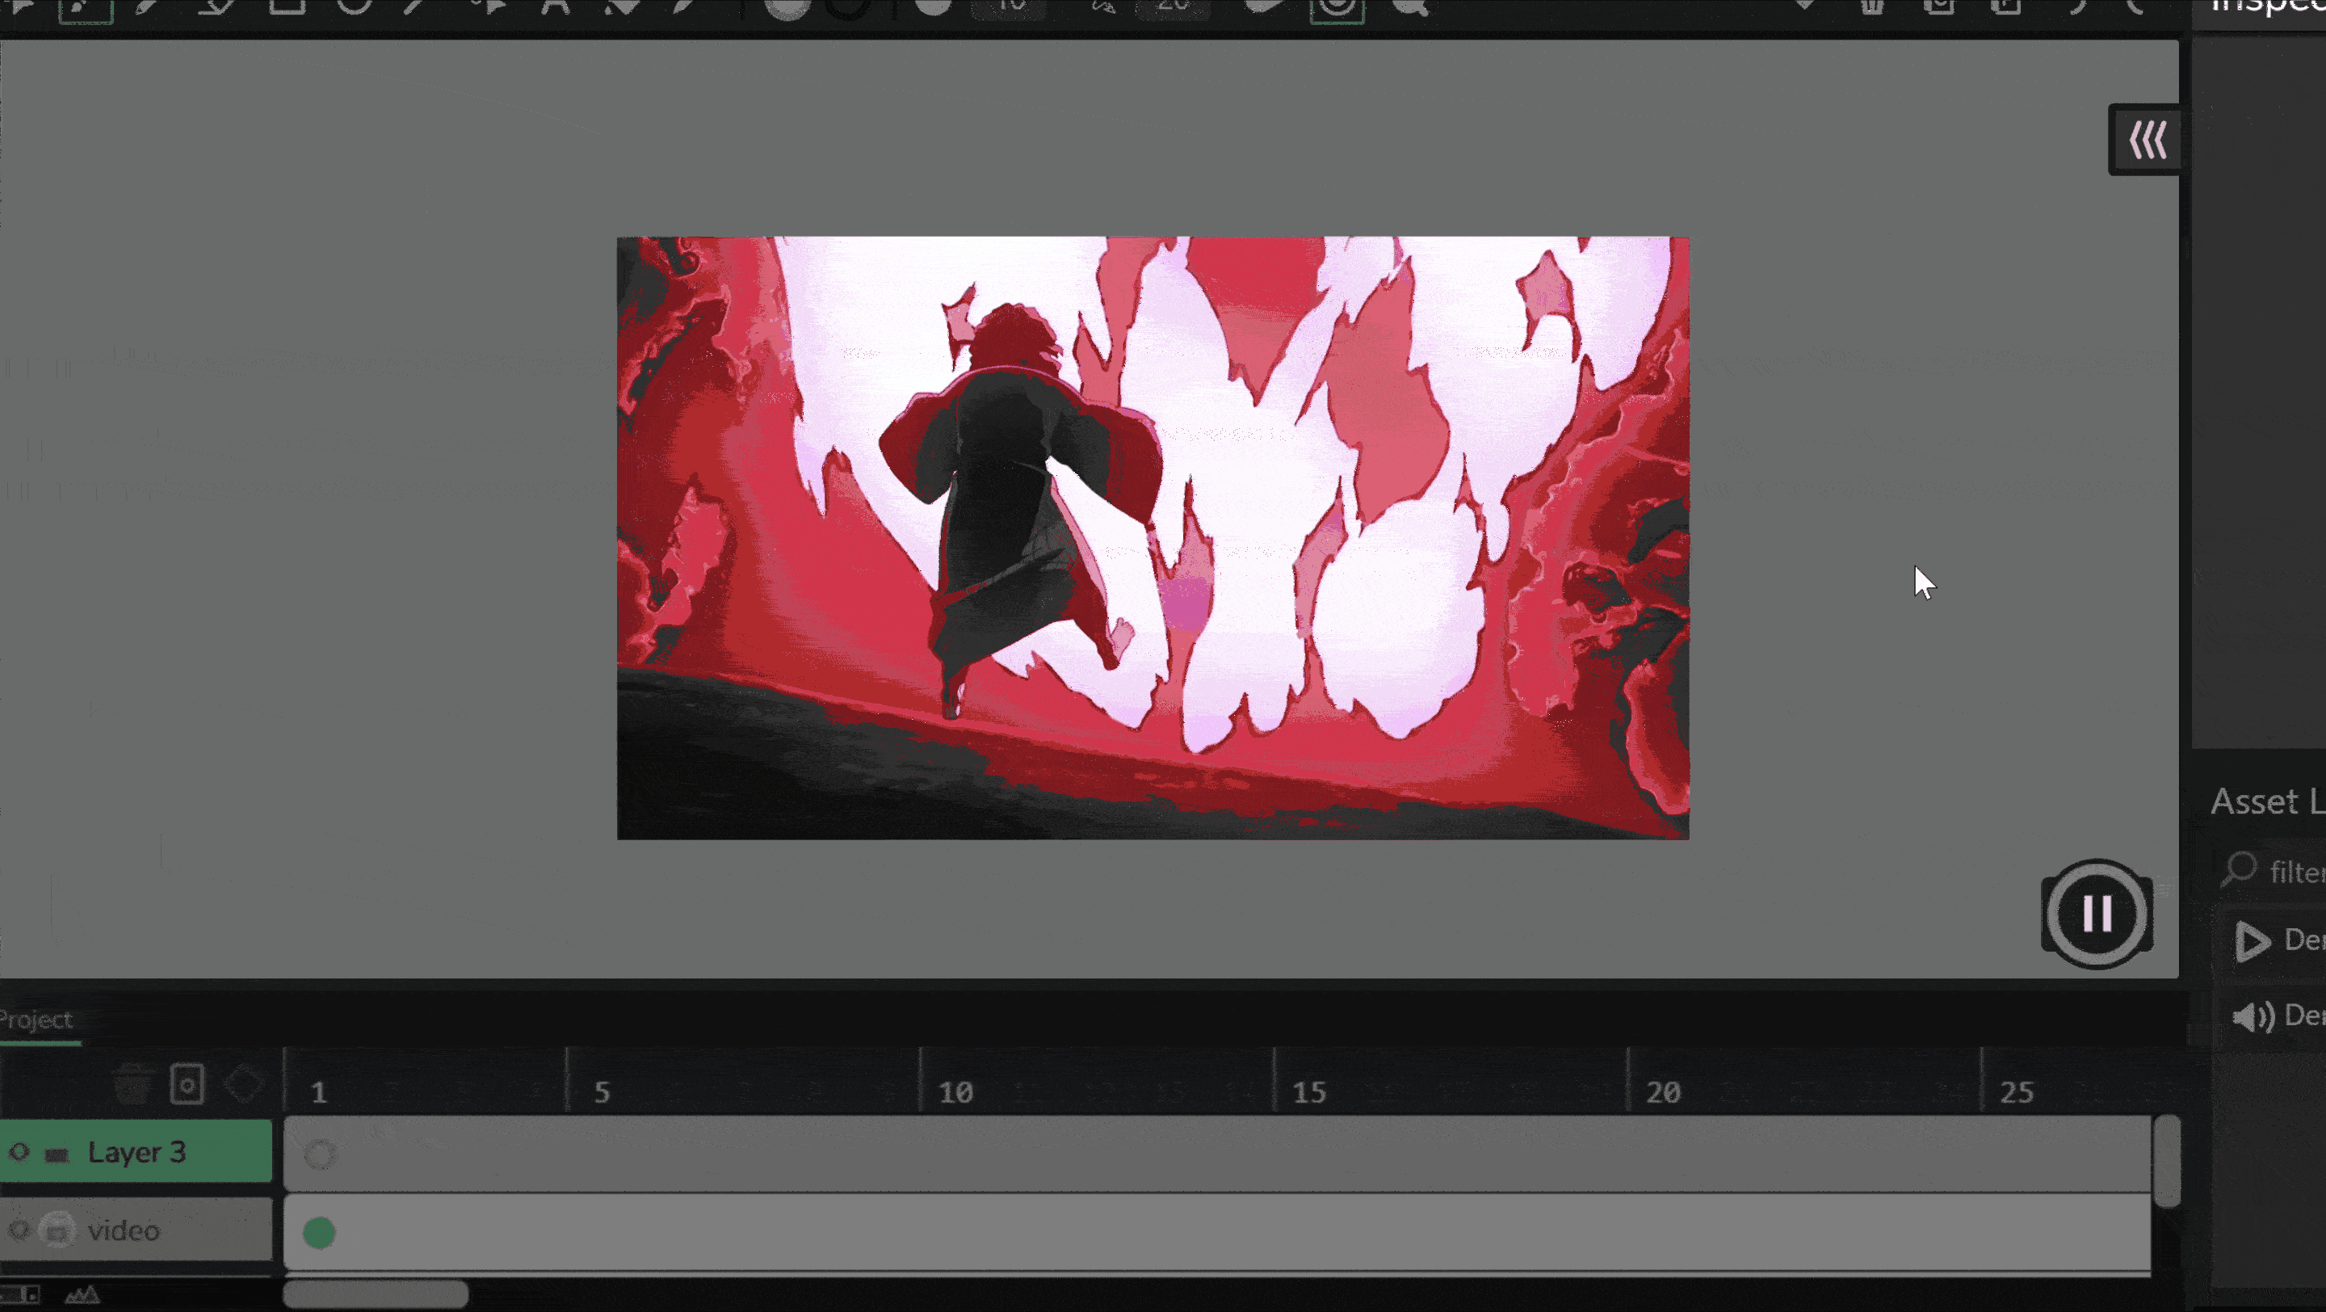Viewport: 2326px width, 1312px height.
Task: Toggle the onion skinning mountain icon
Action: click(x=82, y=1295)
